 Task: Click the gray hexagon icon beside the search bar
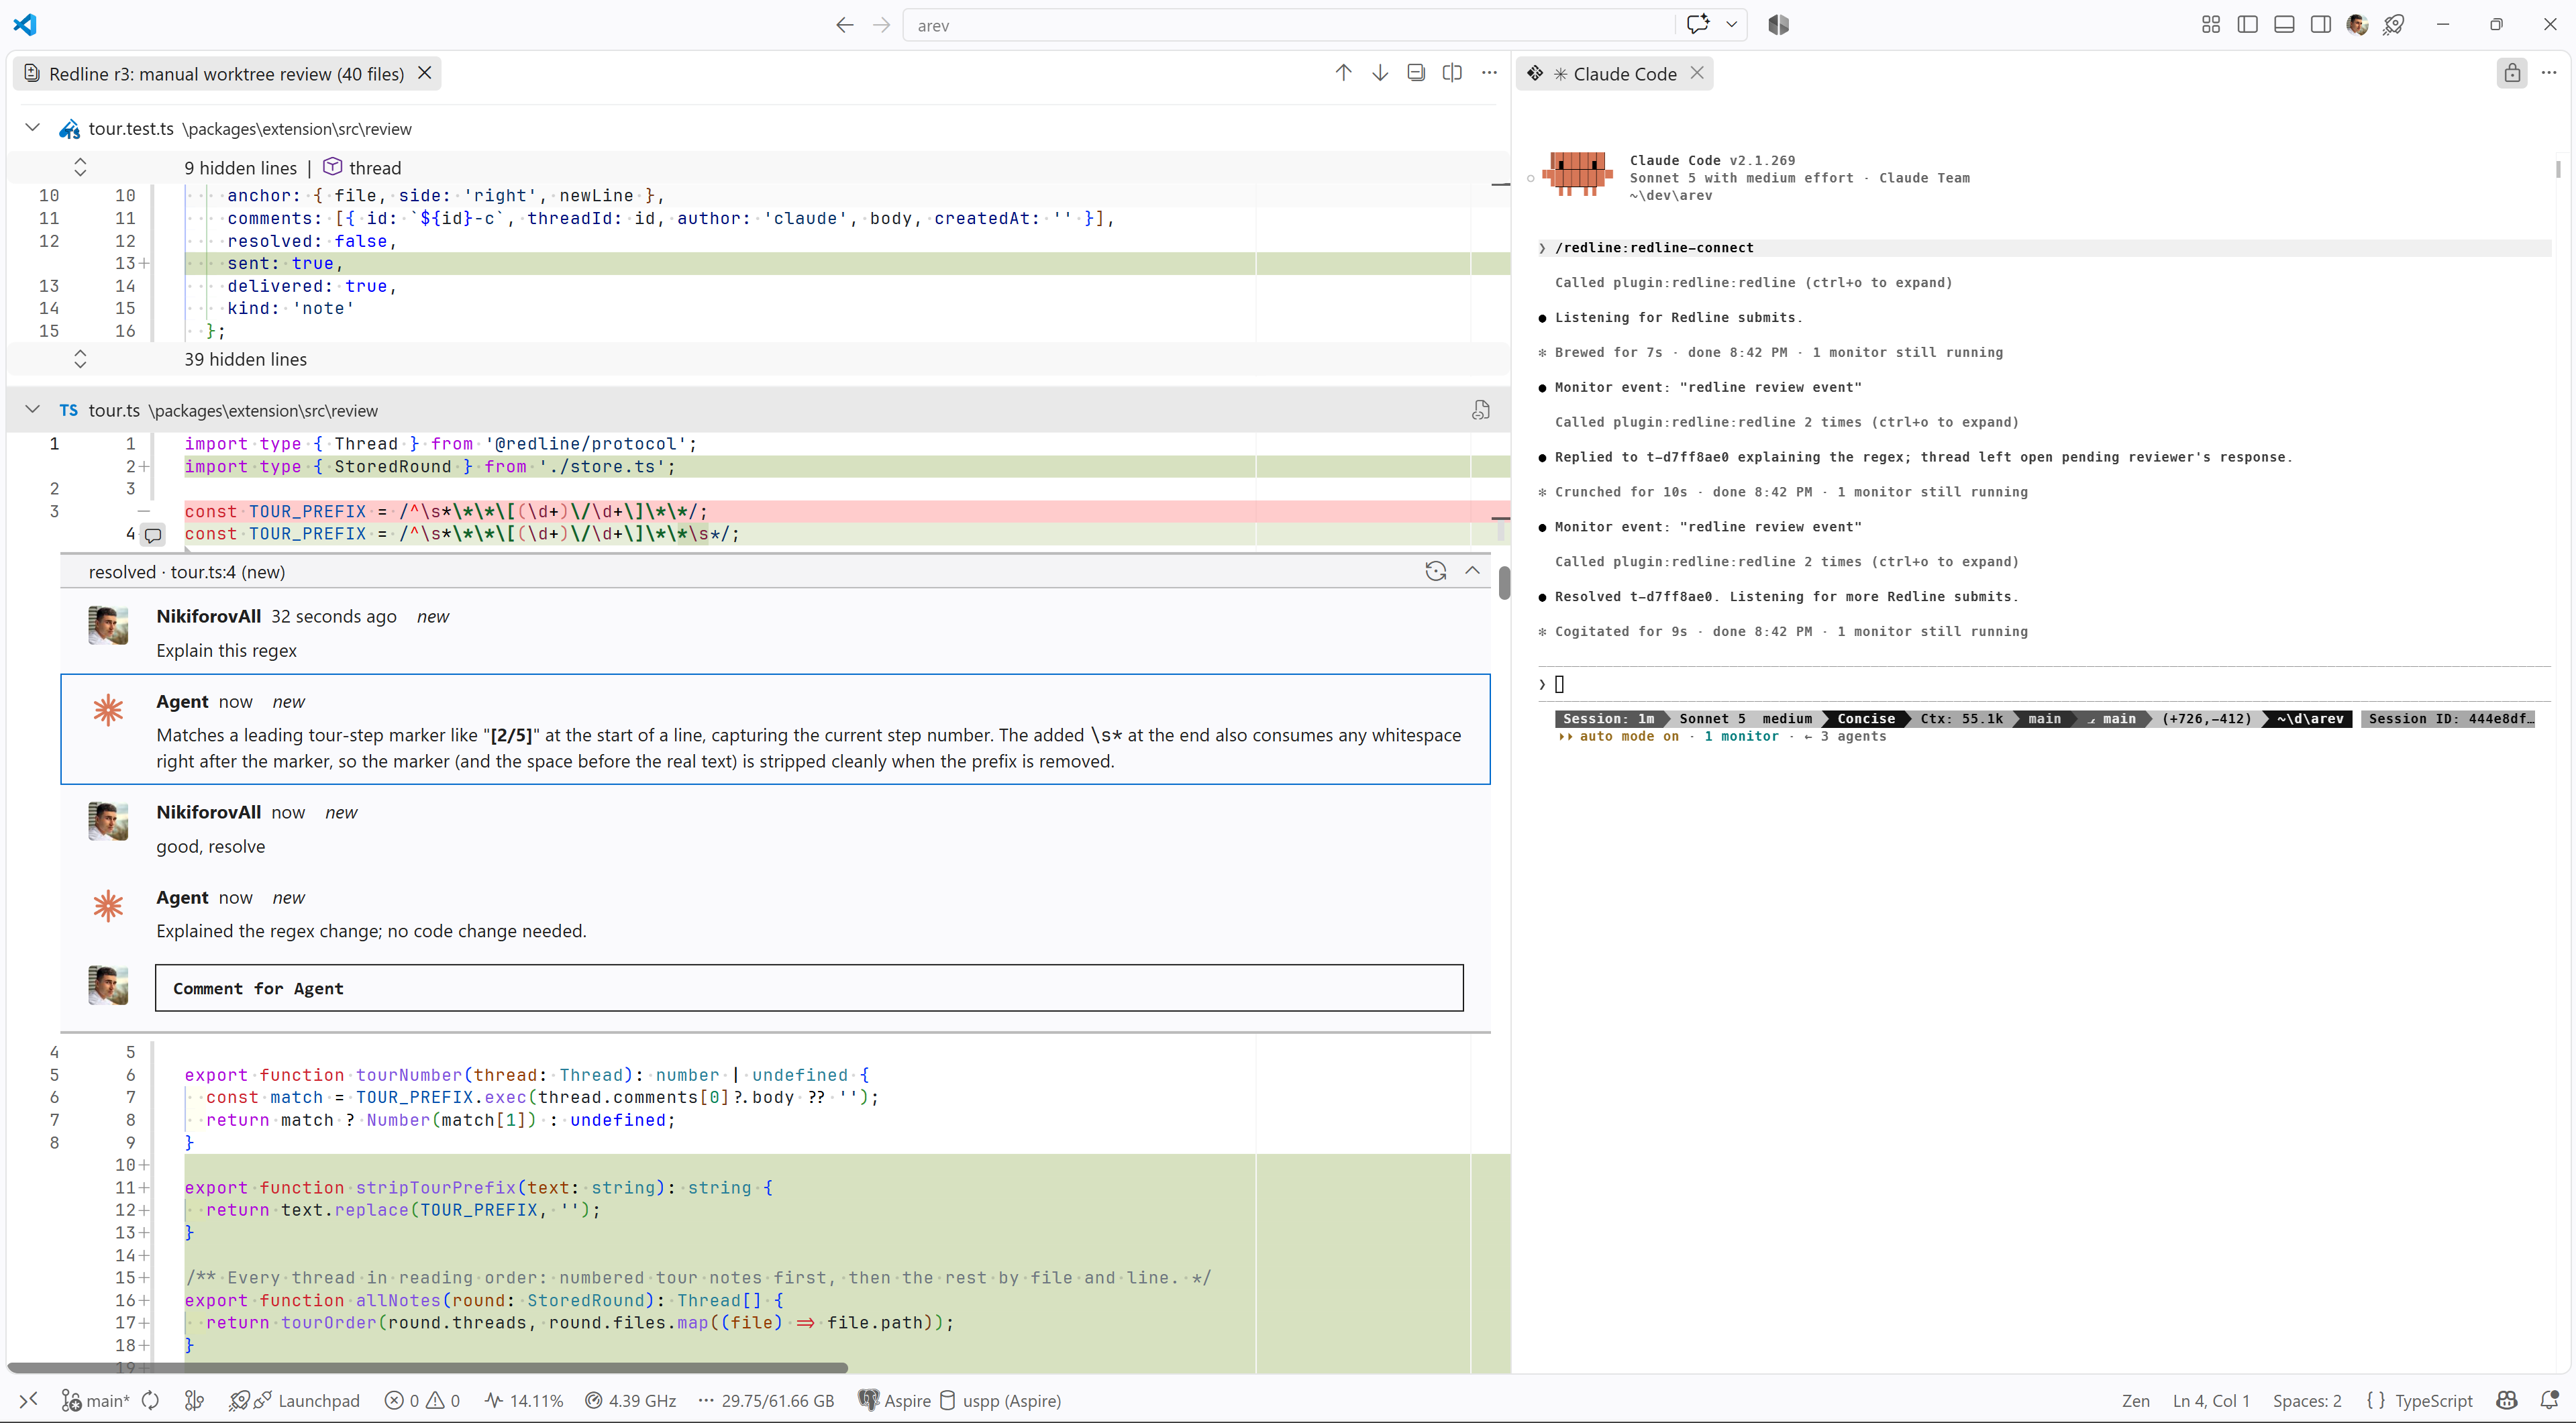click(x=1778, y=25)
